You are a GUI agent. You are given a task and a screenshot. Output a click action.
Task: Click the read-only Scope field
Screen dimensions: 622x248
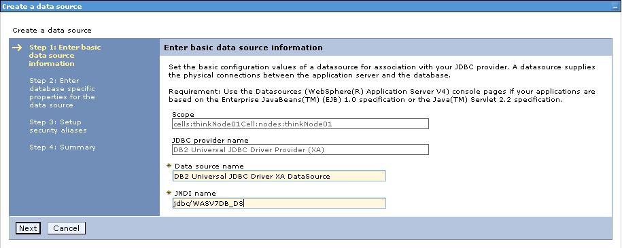(300, 124)
